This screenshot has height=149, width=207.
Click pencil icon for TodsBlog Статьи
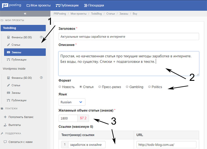click(x=9, y=45)
